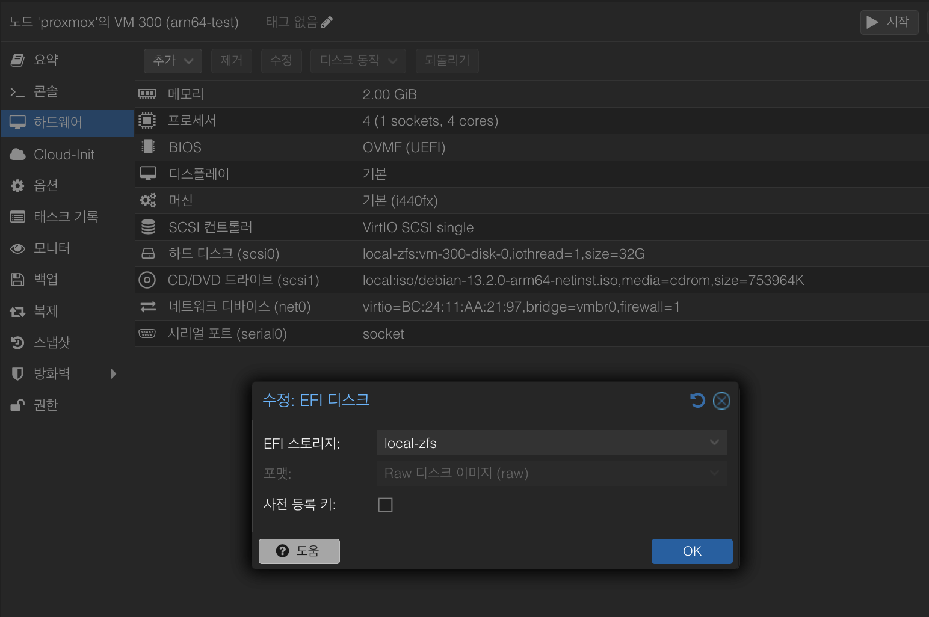Open the 백업 section in sidebar
This screenshot has width=929, height=617.
pyautogui.click(x=46, y=280)
